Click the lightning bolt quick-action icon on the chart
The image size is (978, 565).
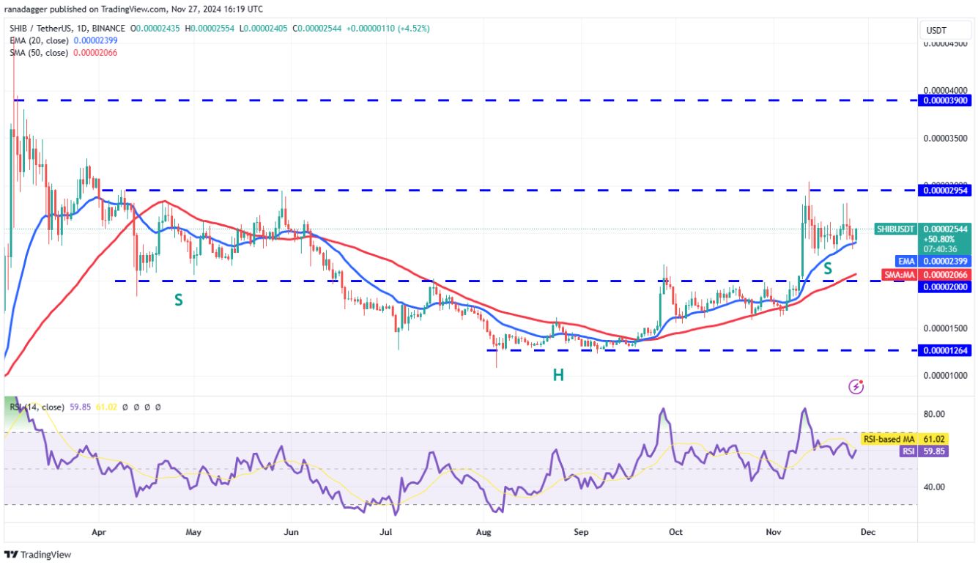(x=856, y=386)
